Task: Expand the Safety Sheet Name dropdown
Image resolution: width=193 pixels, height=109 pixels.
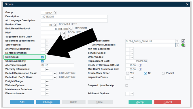Action: click(177, 41)
